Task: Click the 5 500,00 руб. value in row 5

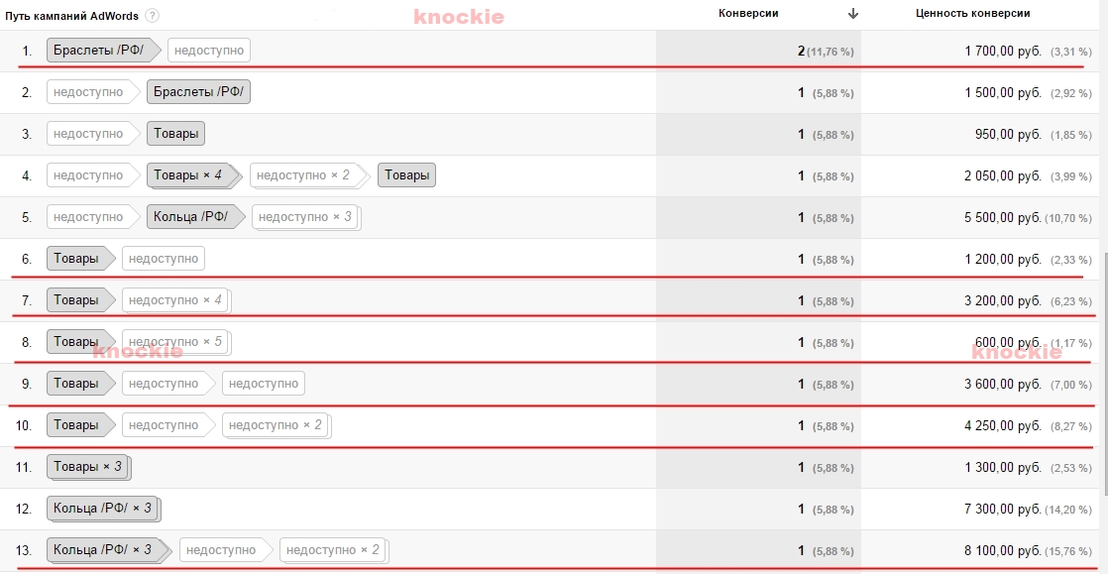Action: coord(1002,218)
